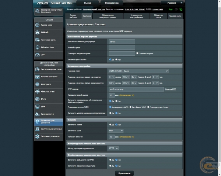Open DST start week dropdown showing 4th
The height and width of the screenshot is (176, 221).
click(126, 77)
